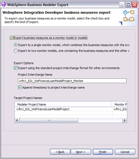Click the < Back button
The width and height of the screenshot is (139, 159).
tap(60, 152)
